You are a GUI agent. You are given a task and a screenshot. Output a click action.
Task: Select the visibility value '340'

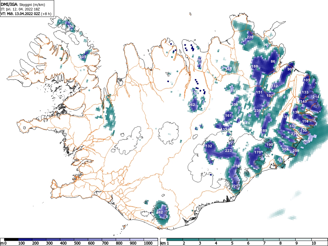(x=229, y=69)
